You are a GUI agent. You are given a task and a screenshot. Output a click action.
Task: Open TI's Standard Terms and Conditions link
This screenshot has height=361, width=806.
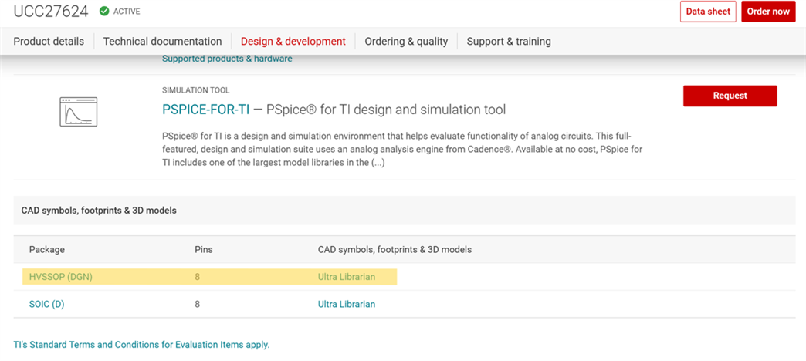point(141,345)
